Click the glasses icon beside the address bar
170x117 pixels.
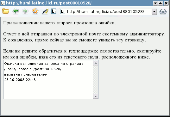coord(163,11)
